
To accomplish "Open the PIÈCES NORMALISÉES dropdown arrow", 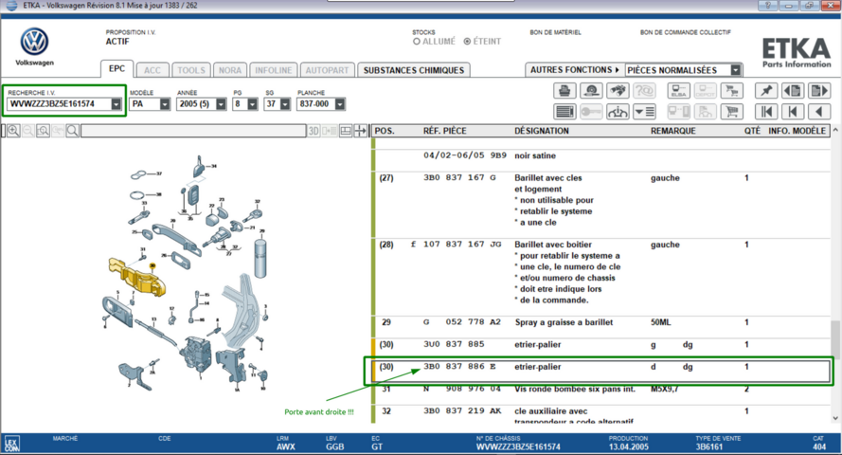I will (736, 70).
